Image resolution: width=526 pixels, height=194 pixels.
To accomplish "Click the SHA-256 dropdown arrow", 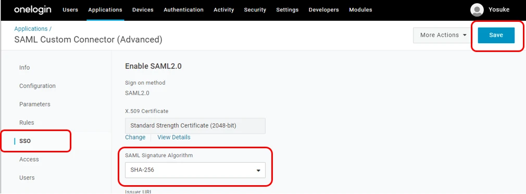I will coord(258,171).
